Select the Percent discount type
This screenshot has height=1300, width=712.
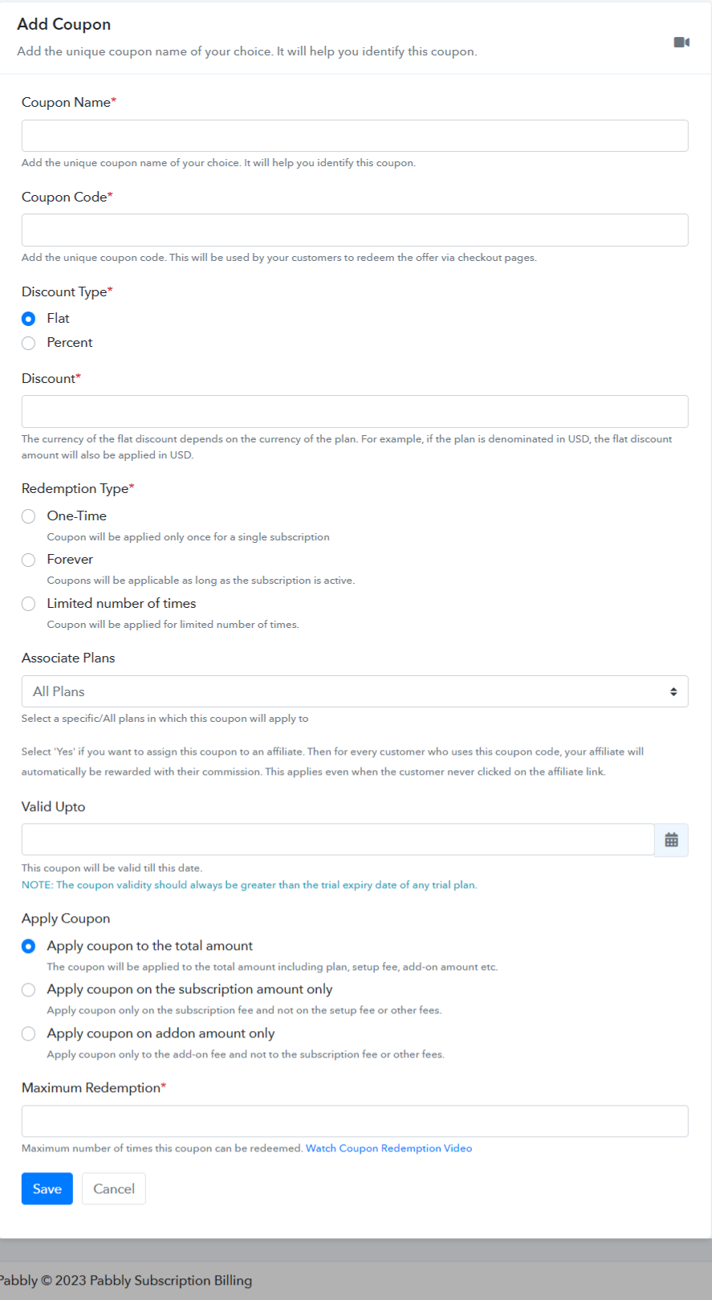pyautogui.click(x=29, y=343)
